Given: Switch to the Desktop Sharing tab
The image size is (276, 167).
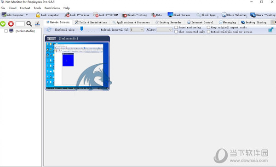Looking at the screenshot, I should (x=254, y=22).
